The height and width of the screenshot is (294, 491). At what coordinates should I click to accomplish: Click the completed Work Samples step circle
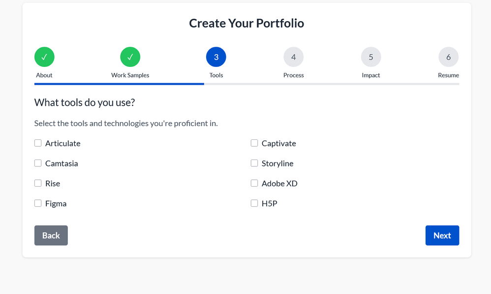point(130,57)
